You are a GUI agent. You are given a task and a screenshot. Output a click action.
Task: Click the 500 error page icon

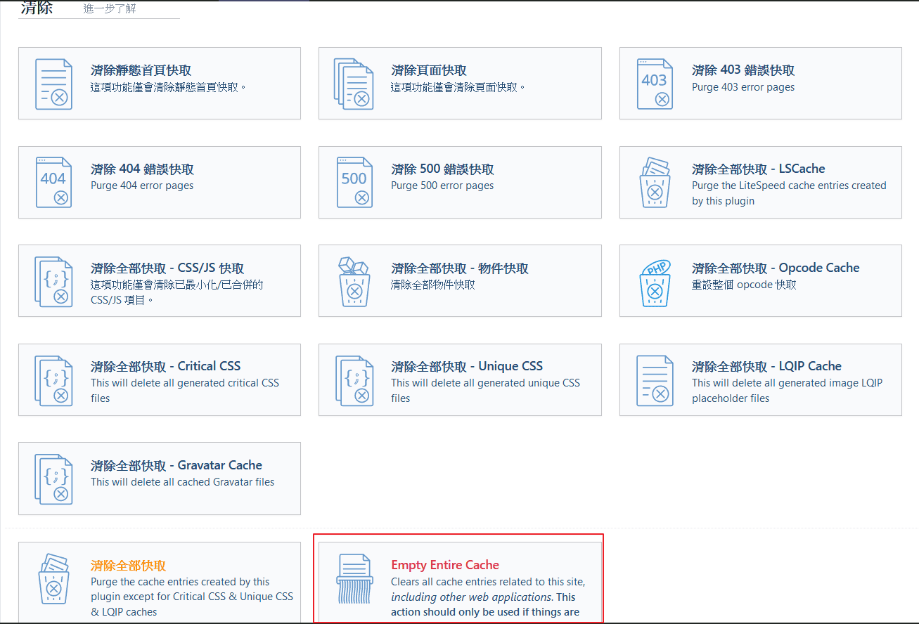click(354, 182)
